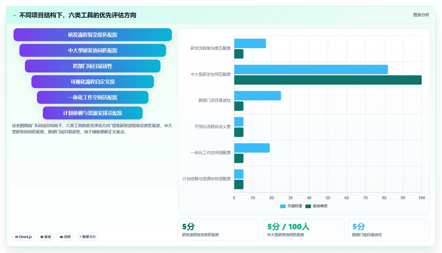
Task: Click 可视化流程自定义度 blue chart bar
Action: (x=239, y=122)
